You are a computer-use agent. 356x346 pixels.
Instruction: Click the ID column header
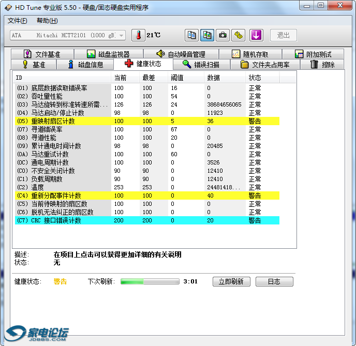coord(62,78)
